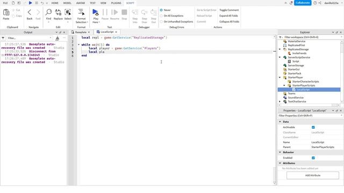Click the Select tool icon
Image resolution: width=344 pixels, height=193 pixels.
pos(68,12)
